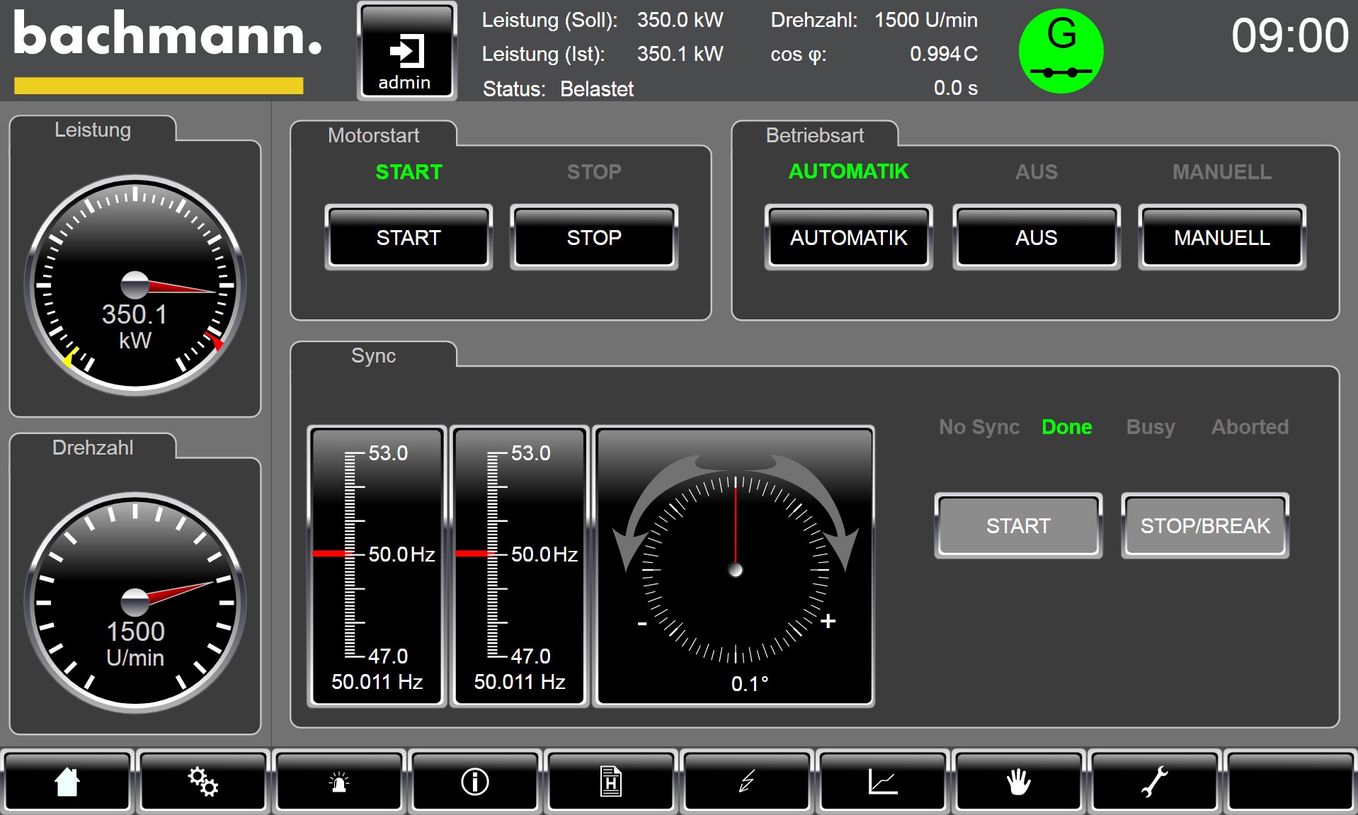Click the Leistung power gauge dial

135,285
